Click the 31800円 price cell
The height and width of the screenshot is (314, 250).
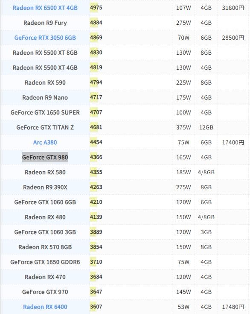(x=233, y=8)
